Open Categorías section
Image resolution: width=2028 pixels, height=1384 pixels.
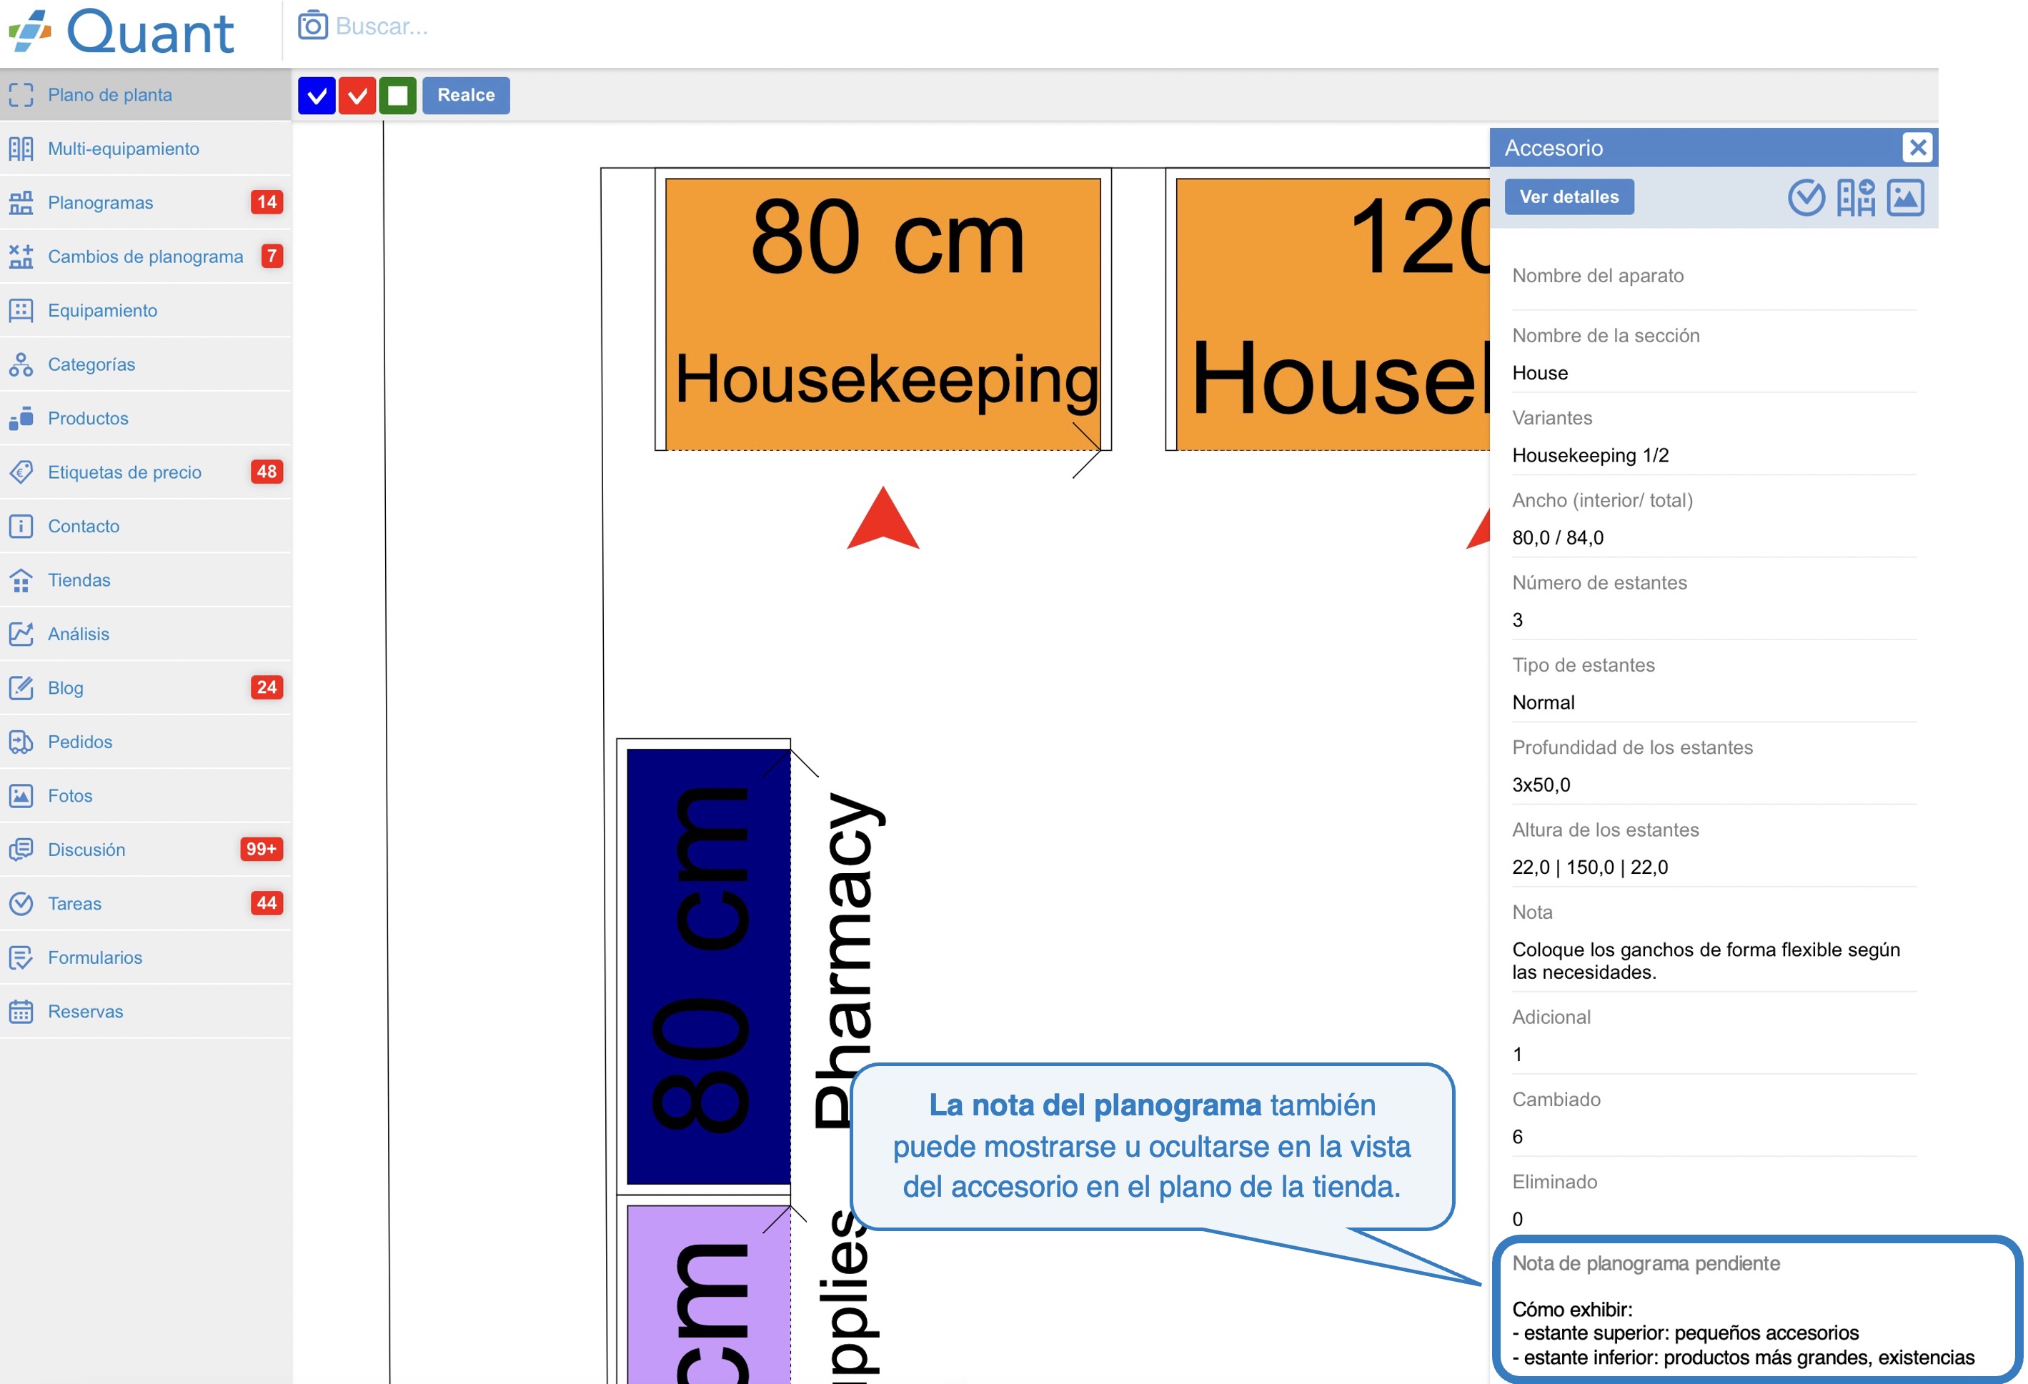[x=146, y=364]
